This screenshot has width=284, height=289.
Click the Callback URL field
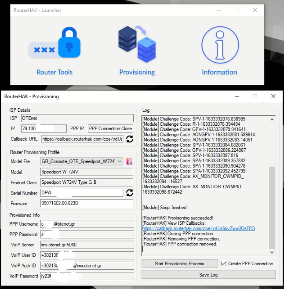click(x=82, y=139)
